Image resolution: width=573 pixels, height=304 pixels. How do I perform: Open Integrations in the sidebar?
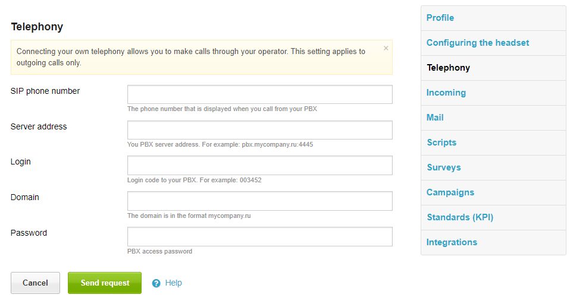(x=452, y=242)
